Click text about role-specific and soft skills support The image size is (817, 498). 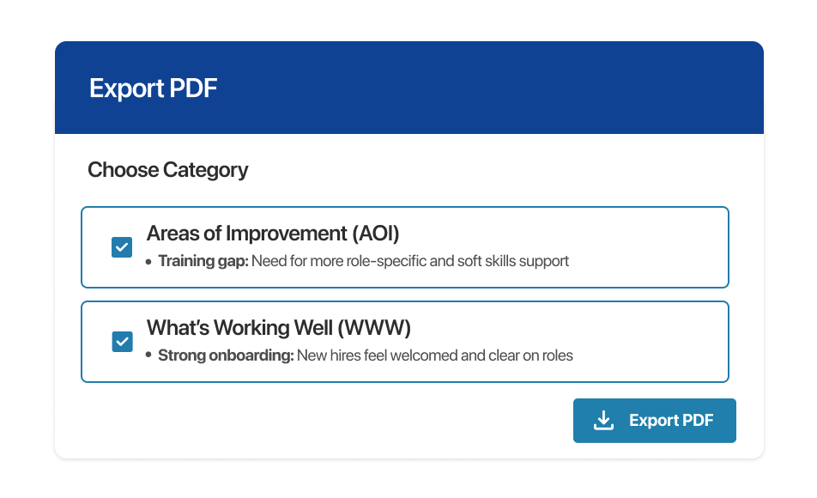pyautogui.click(x=410, y=261)
